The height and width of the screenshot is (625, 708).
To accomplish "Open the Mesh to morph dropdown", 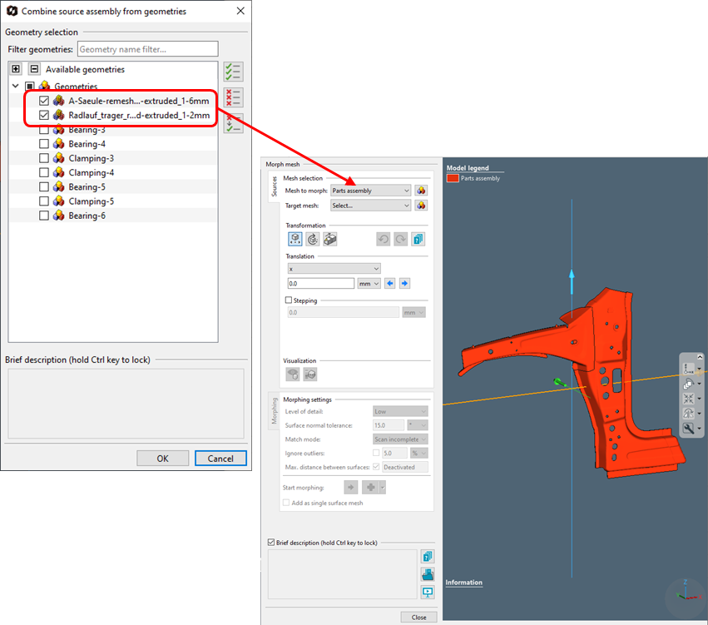I will click(x=371, y=191).
